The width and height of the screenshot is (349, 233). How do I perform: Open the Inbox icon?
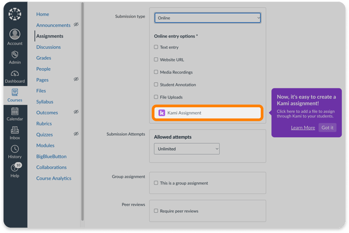tap(15, 130)
